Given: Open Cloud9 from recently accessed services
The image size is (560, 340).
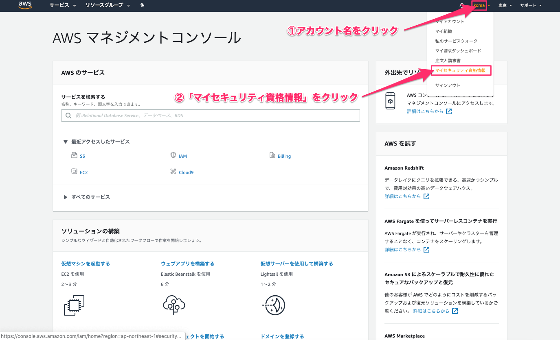Looking at the screenshot, I should [186, 172].
